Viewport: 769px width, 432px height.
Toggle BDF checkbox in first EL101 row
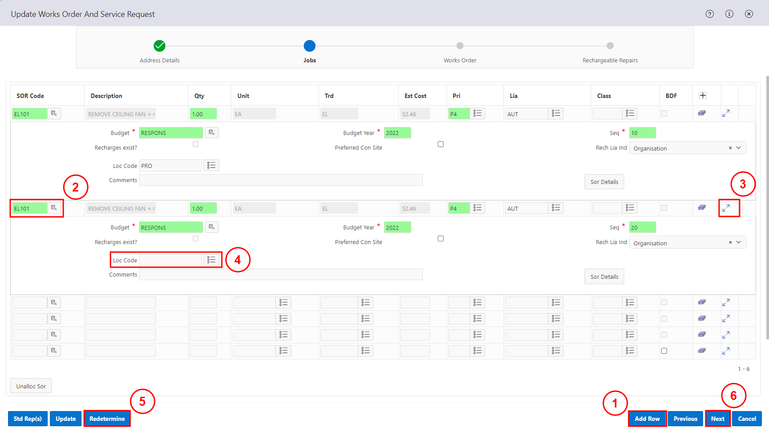point(664,114)
